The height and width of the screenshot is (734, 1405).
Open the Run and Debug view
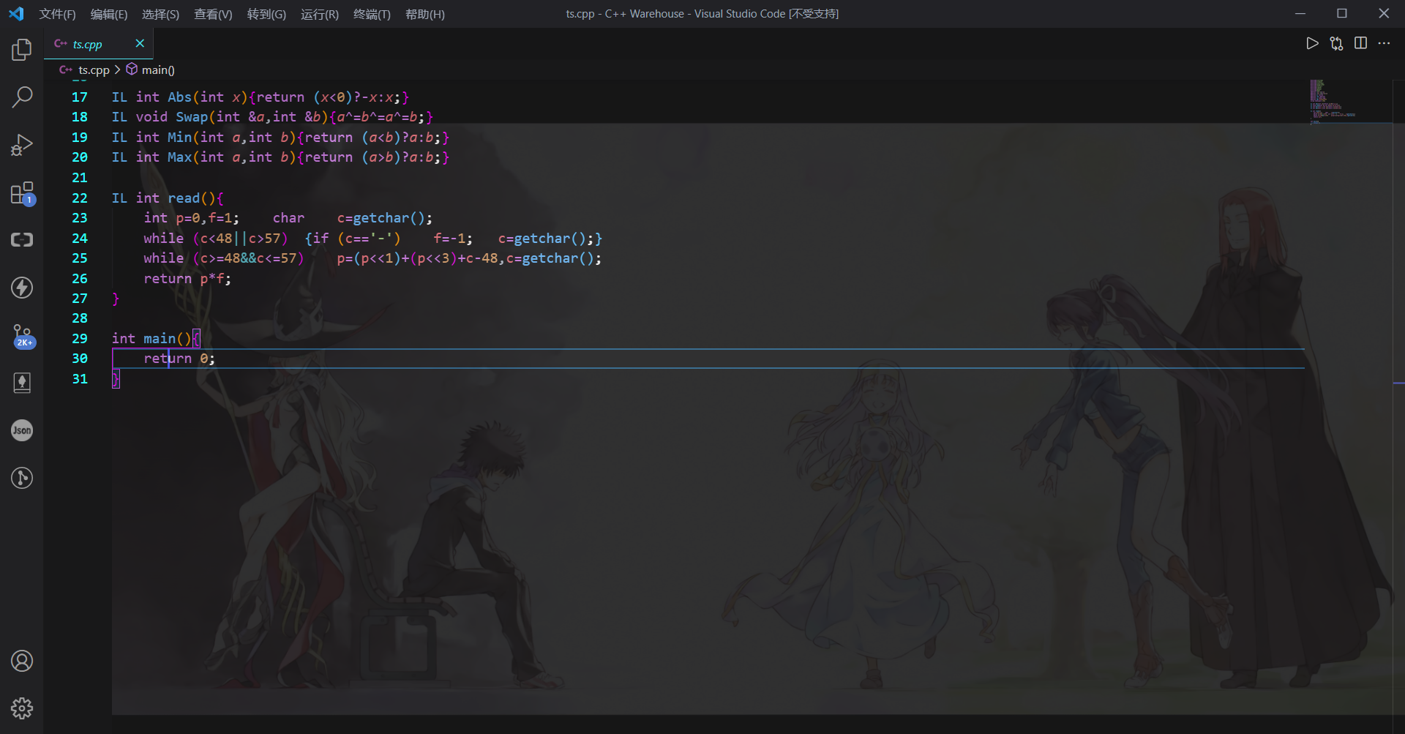click(x=22, y=145)
